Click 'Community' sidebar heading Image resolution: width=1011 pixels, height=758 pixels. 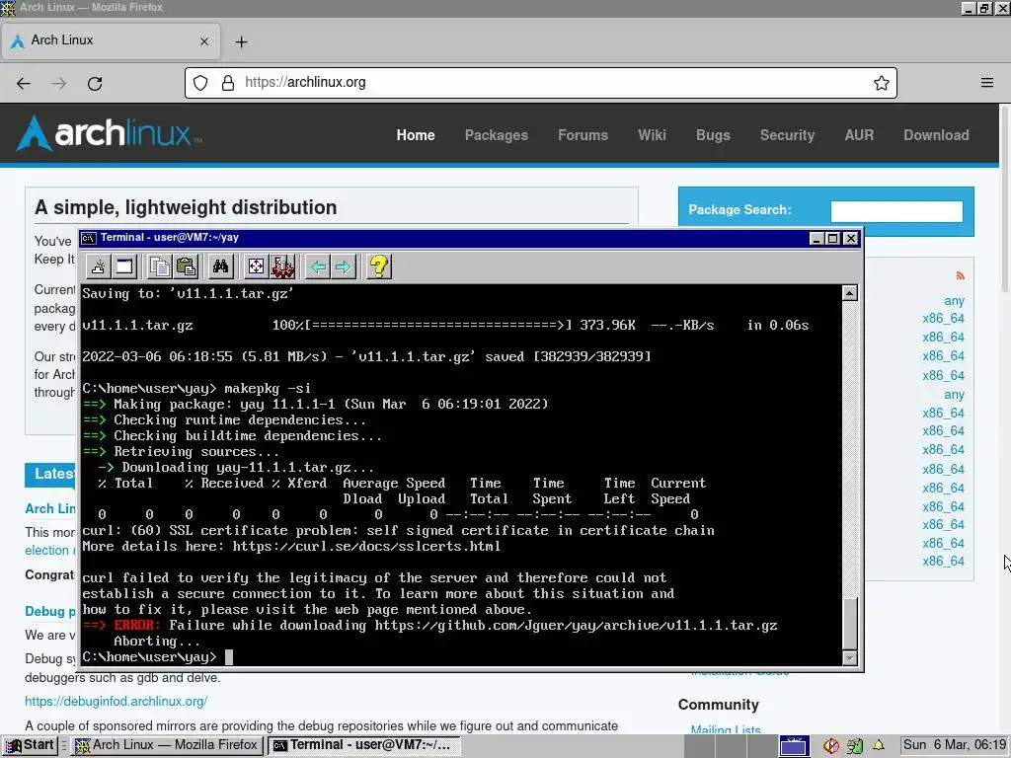click(x=719, y=705)
